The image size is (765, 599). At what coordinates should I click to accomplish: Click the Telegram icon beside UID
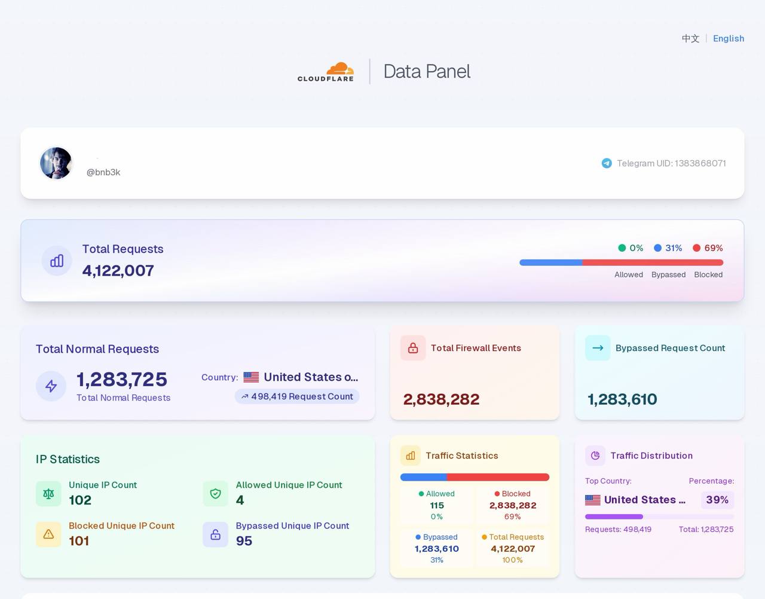pyautogui.click(x=607, y=163)
